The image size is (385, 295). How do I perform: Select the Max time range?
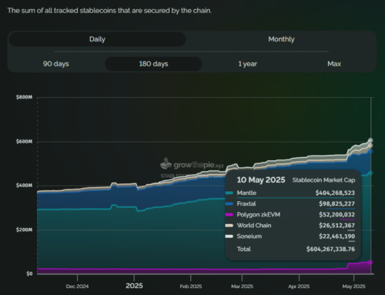click(334, 64)
